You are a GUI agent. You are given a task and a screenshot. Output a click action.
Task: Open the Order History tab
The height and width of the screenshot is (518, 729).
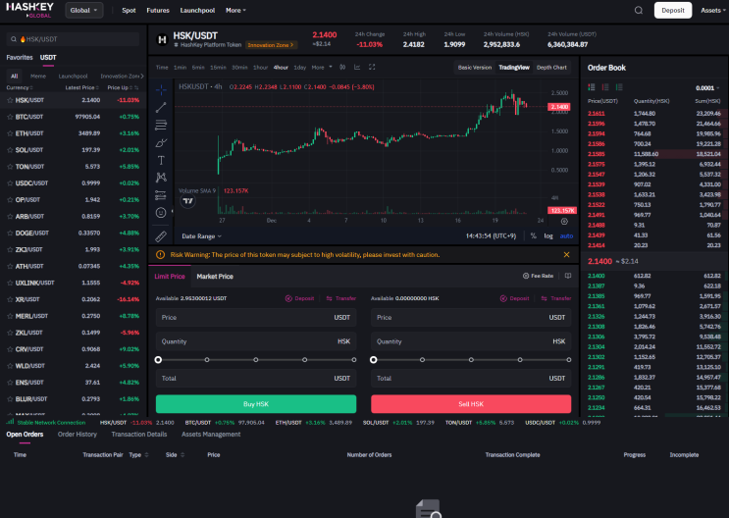[x=78, y=435]
